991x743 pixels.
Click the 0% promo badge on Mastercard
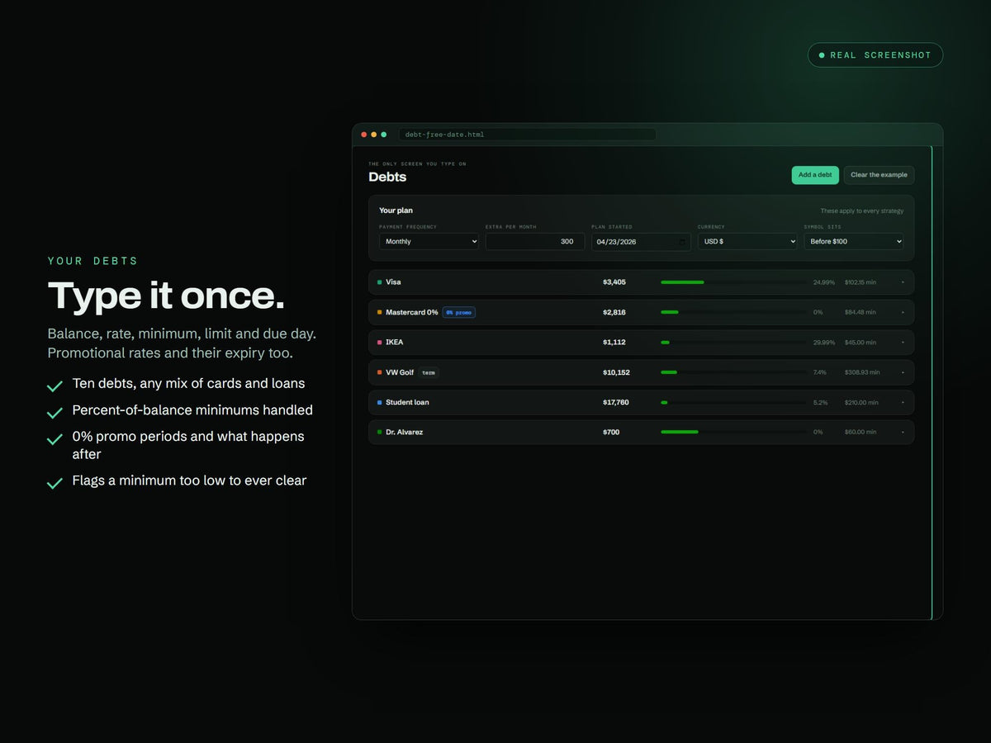click(x=459, y=313)
